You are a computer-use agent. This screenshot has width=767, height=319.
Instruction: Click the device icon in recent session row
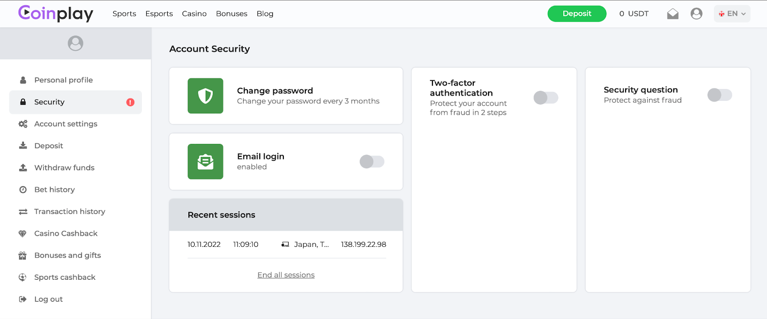pos(285,244)
